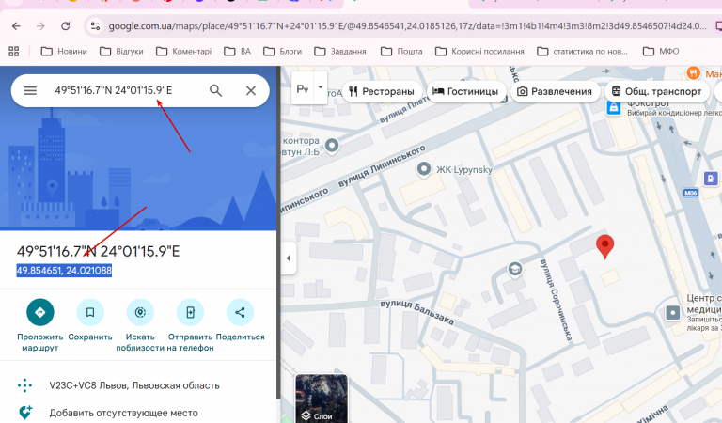Click the Отправить на телефон icon
722x423 pixels.
click(190, 312)
